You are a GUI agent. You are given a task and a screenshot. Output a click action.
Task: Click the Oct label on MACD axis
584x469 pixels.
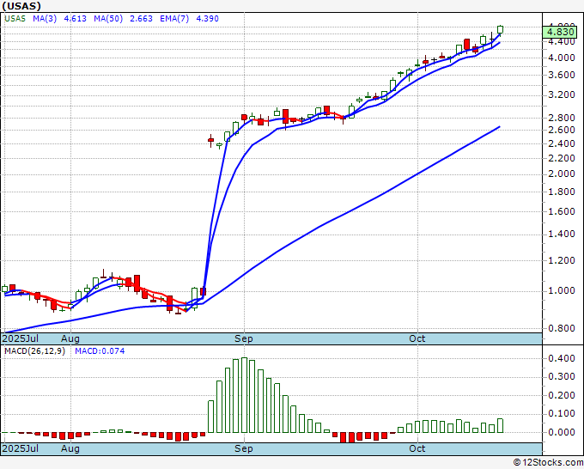point(417,448)
